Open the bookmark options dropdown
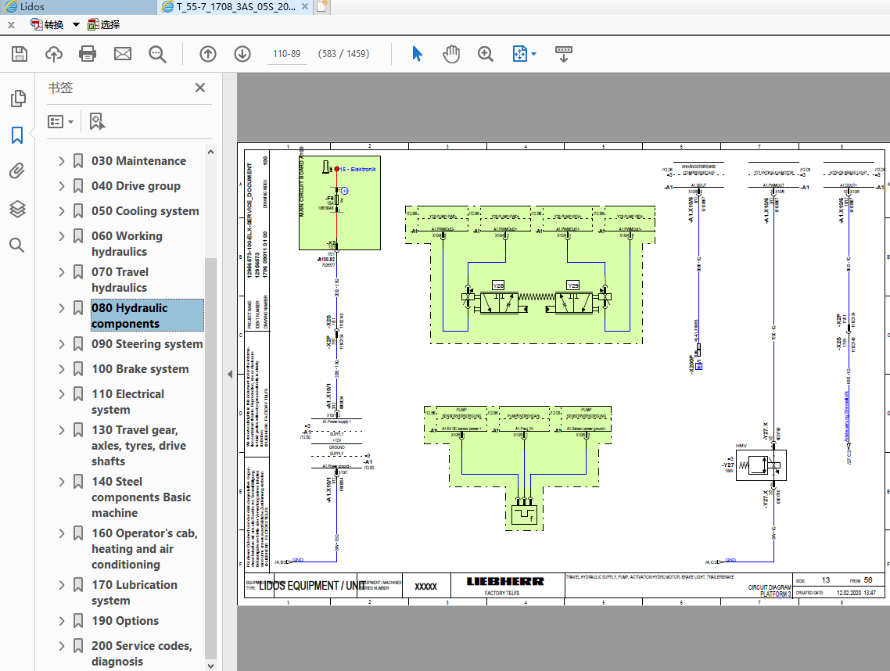Viewport: 890px width, 671px height. pyautogui.click(x=60, y=122)
